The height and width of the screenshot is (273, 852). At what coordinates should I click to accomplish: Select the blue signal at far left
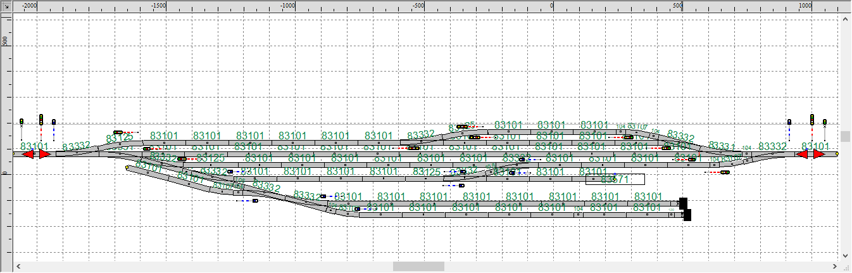(54, 122)
